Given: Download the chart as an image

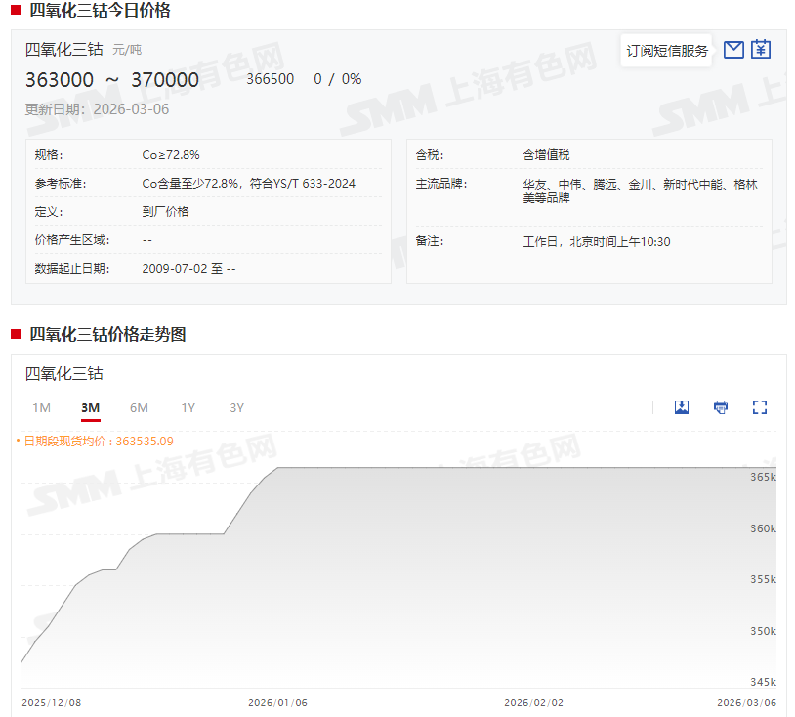Looking at the screenshot, I should tap(682, 407).
